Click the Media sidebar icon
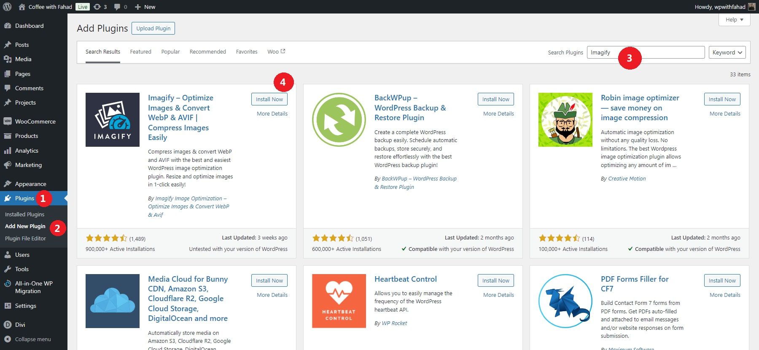Screen dimensions: 759x350 pos(8,59)
